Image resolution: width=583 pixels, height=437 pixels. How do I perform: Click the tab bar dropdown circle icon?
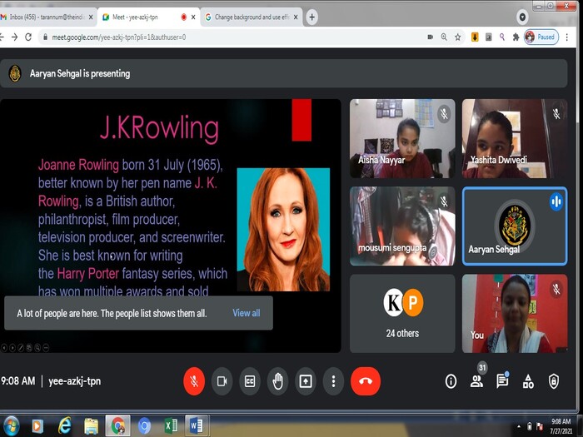click(522, 17)
